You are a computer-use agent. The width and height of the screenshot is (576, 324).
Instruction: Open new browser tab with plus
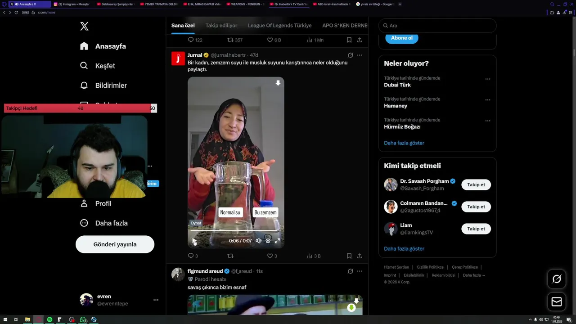coord(400,4)
